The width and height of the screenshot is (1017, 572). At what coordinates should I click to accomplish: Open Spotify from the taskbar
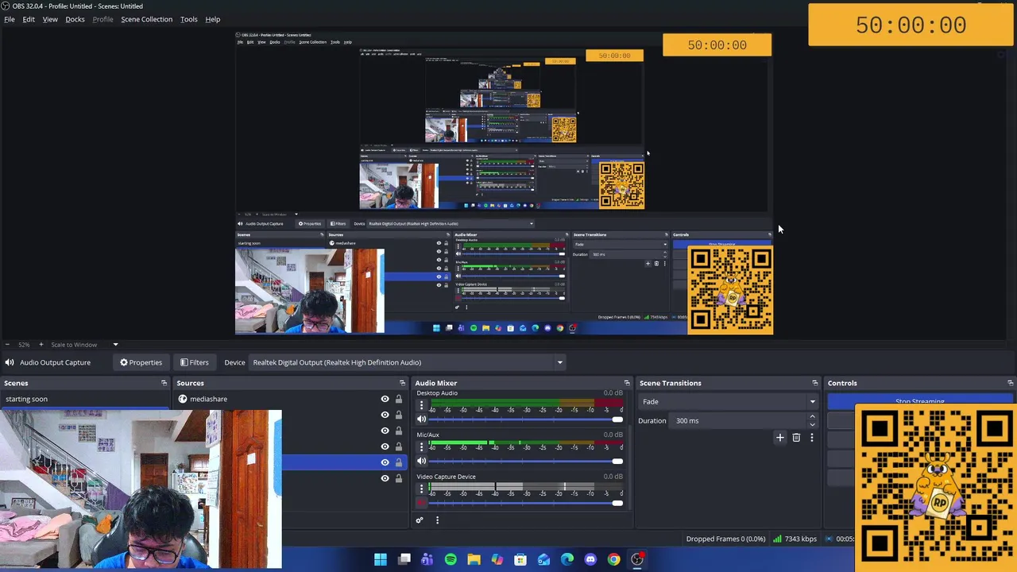[450, 559]
